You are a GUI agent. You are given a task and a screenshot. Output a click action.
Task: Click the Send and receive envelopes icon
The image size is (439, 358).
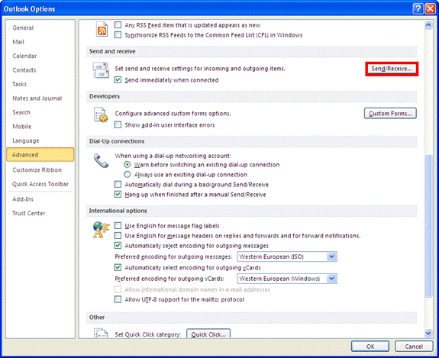pos(101,70)
